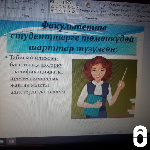Image resolution: width=150 pixels, height=150 pixels.
Task: Expand the full shapes gallery list
Action: point(77,12)
